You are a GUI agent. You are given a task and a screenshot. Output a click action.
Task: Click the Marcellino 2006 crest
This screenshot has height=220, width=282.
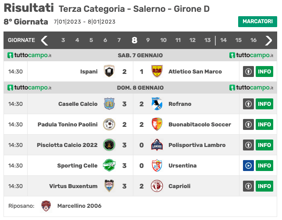click(x=46, y=206)
